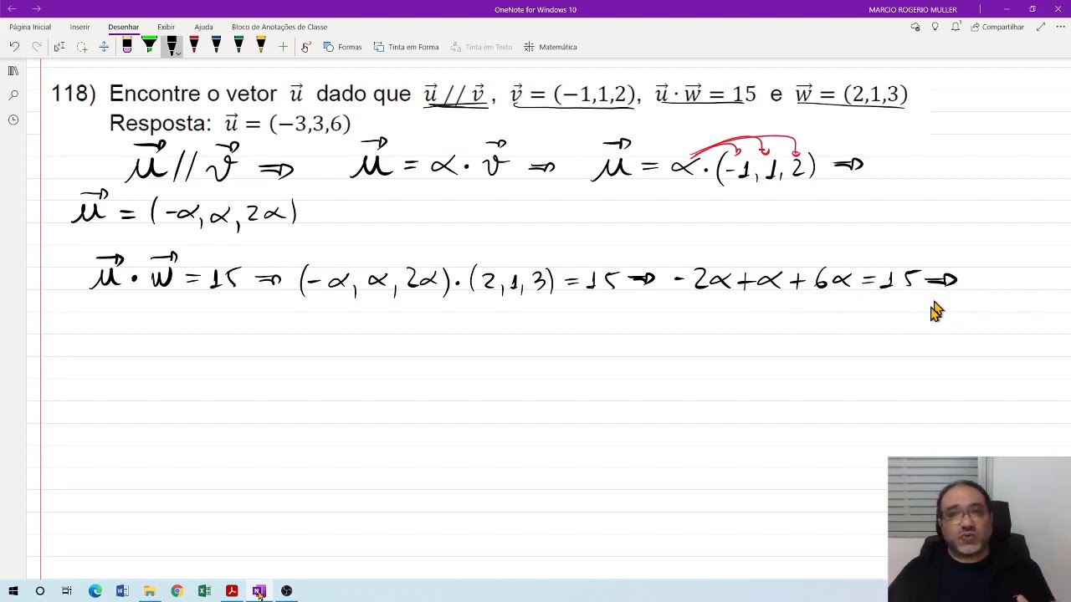Check the cloud sync status icon
The width and height of the screenshot is (1071, 602).
915,27
